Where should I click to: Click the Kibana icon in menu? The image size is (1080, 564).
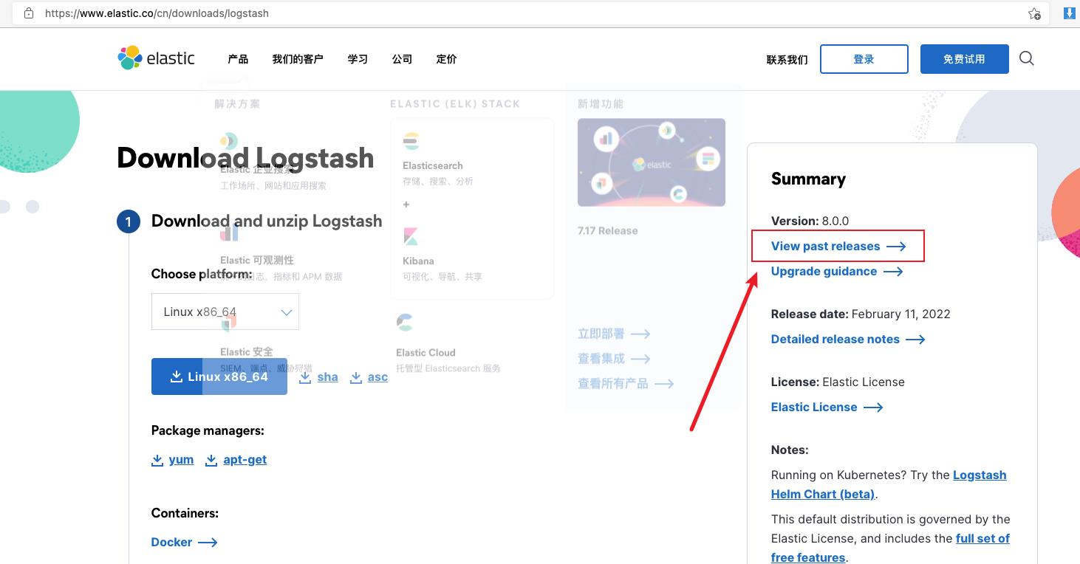(x=411, y=236)
